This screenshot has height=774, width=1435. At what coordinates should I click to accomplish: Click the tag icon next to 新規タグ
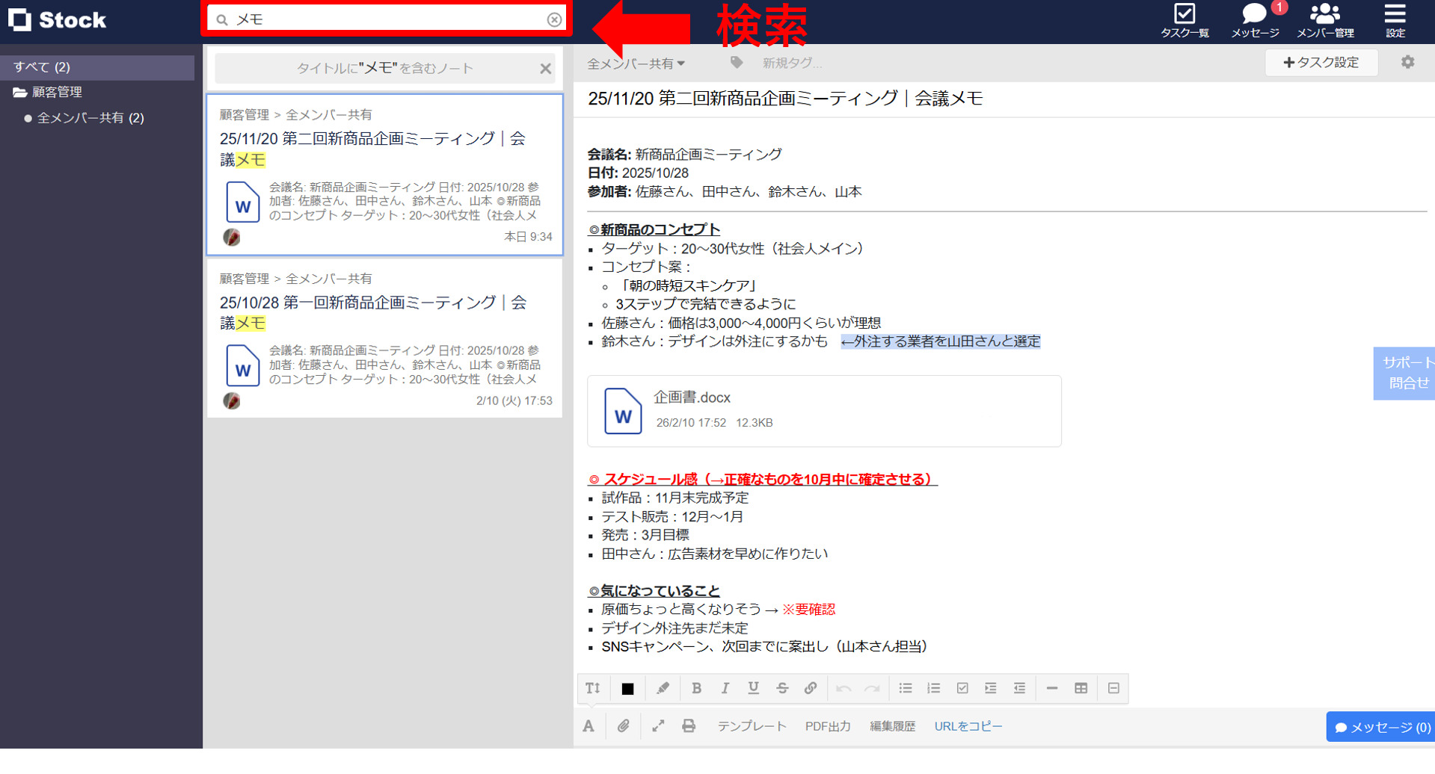pyautogui.click(x=737, y=63)
